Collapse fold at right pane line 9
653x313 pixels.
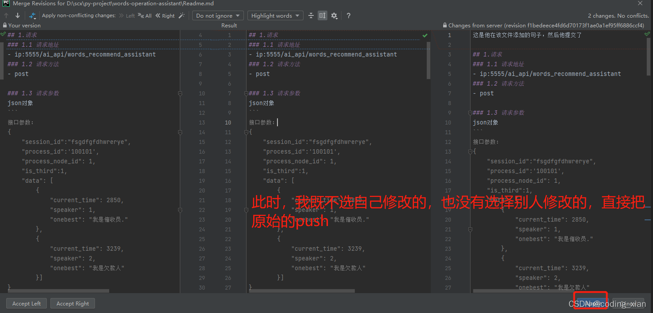tap(470, 113)
